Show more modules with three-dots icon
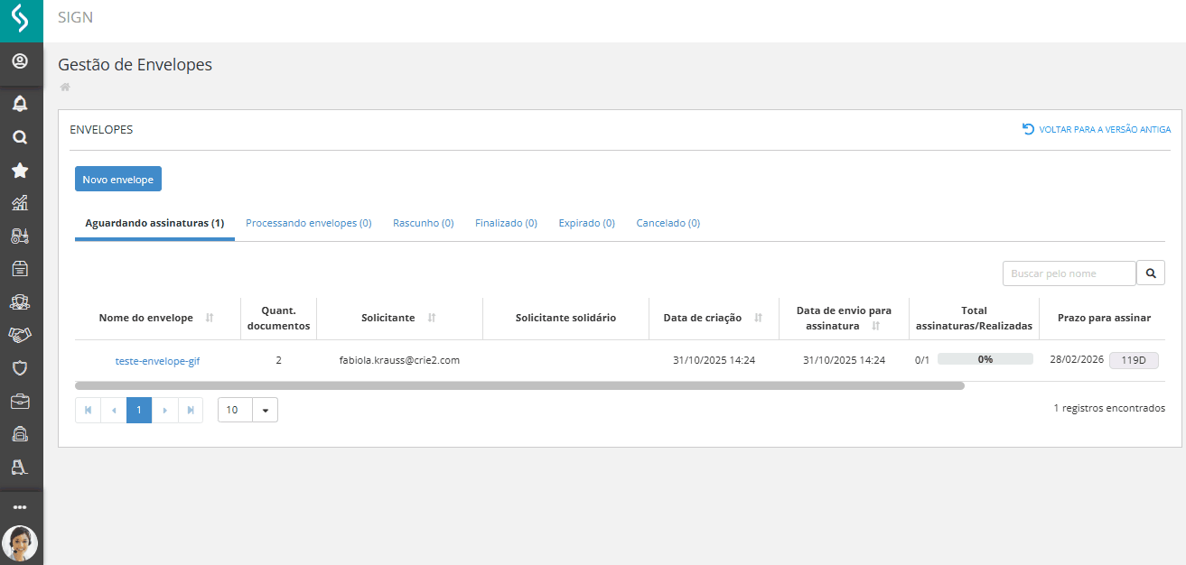Viewport: 1186px width, 565px height. tap(20, 507)
